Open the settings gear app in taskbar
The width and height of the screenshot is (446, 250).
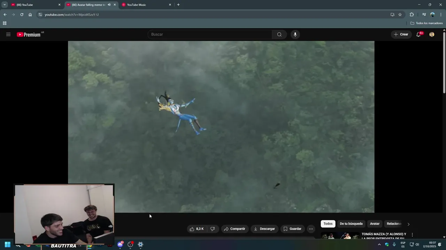tap(140, 244)
